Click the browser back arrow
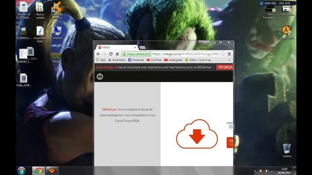Viewport: 312px width, 175px height. click(x=98, y=54)
